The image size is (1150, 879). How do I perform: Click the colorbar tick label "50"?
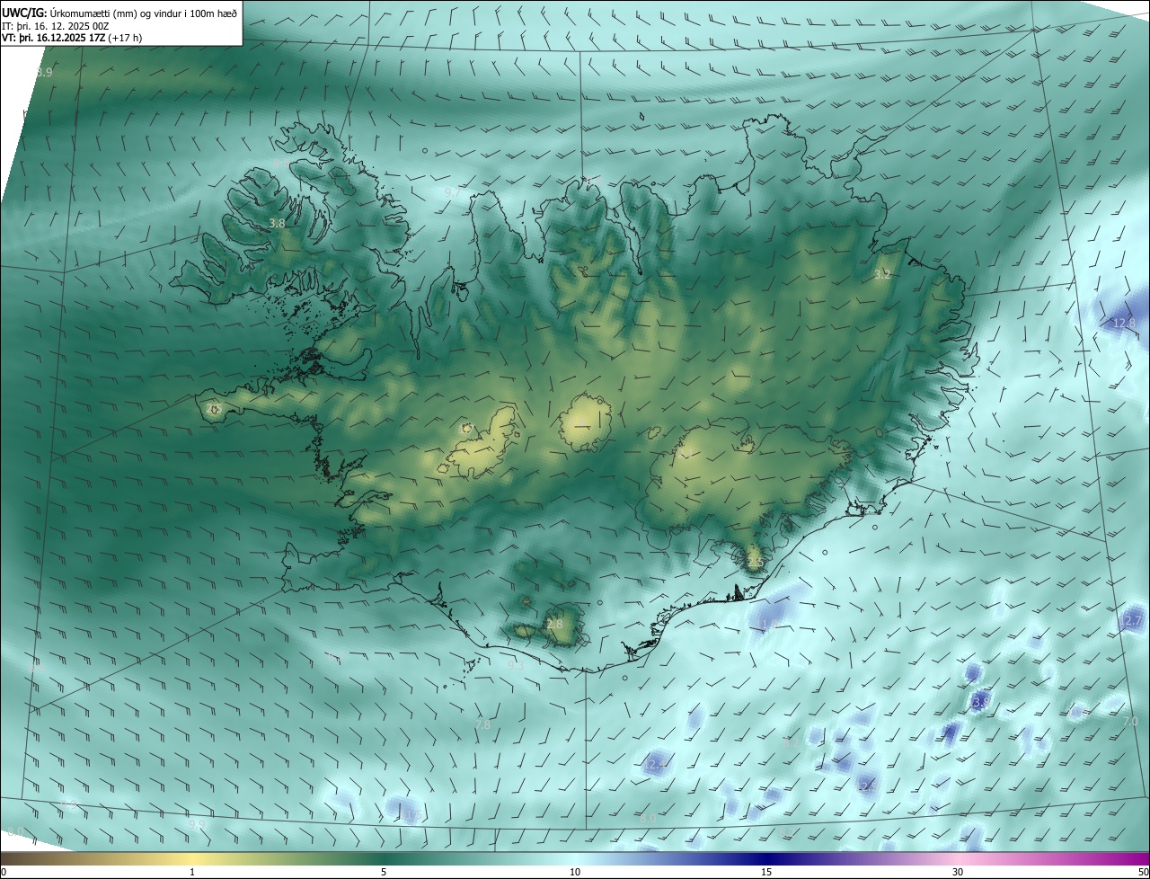pos(1143,872)
